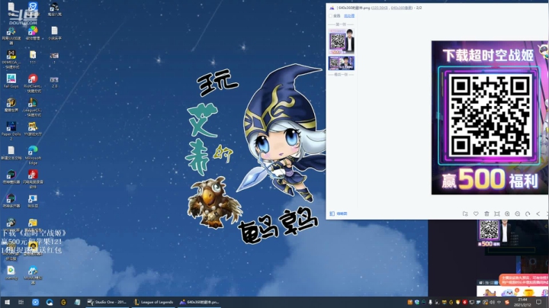
Task: Click the zoom out magnifier in the image viewer
Action: coord(518,213)
